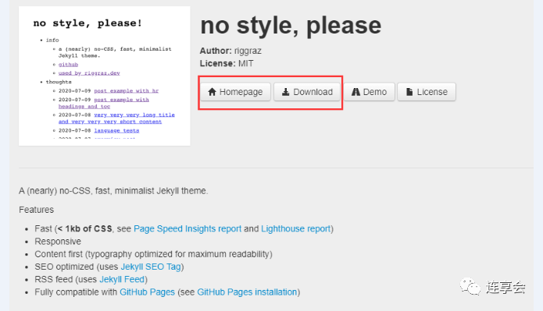
Task: Click the road icon on Demo button
Action: click(x=355, y=91)
